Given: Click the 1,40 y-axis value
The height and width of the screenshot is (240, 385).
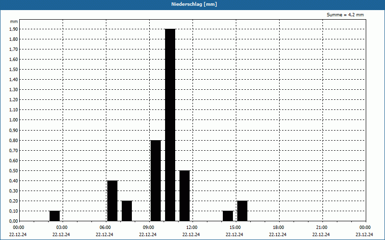Looking at the screenshot, I should 13,80.
